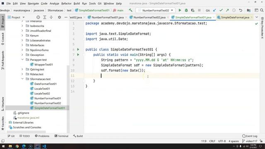This screenshot has height=149, width=265.
Task: Toggle the Commit tool window side tab
Action: coord(3,39)
